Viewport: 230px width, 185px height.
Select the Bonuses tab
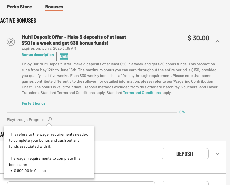coord(54,7)
